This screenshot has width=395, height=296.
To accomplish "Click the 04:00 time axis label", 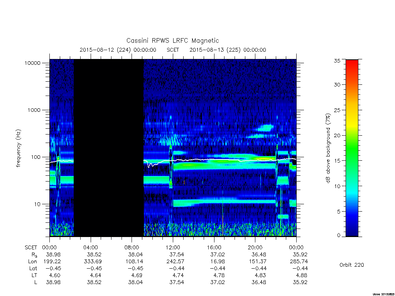I will click(x=90, y=247).
